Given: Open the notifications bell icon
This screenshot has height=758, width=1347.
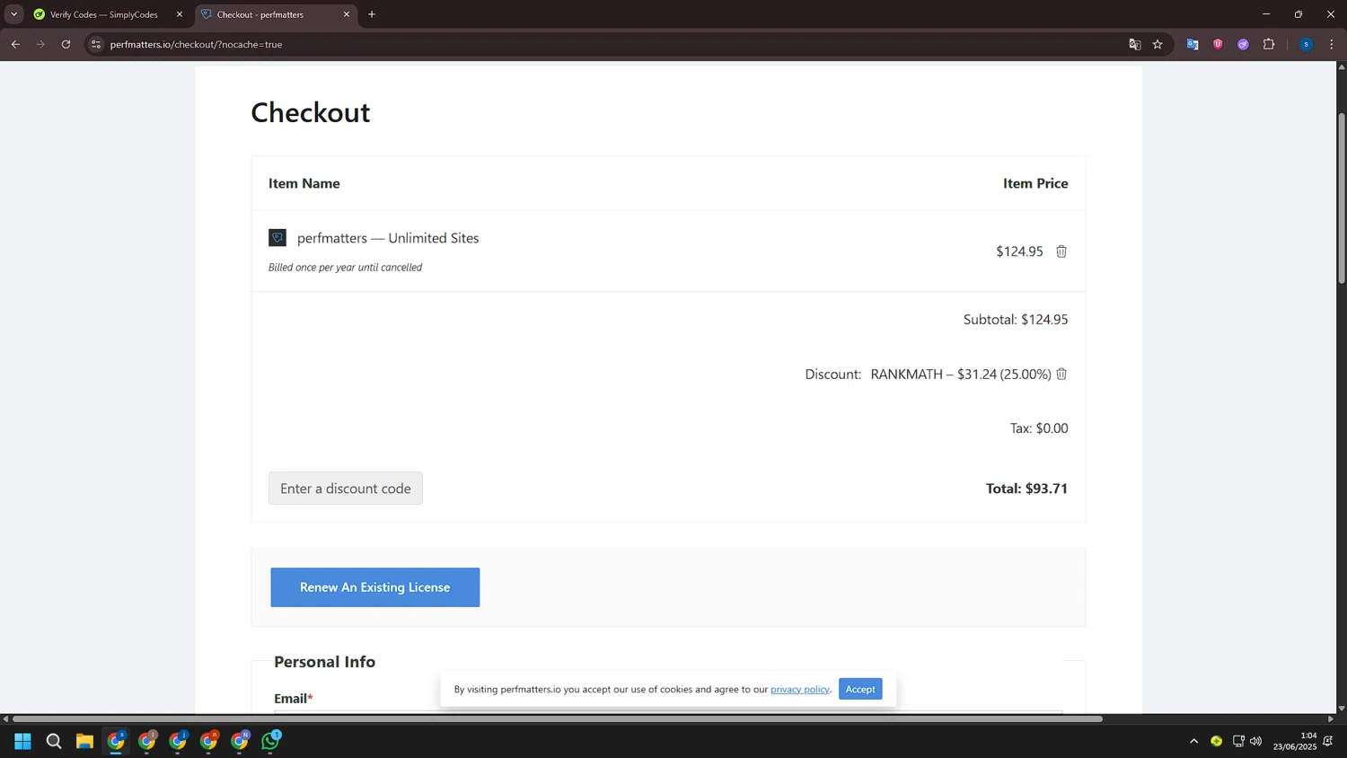Looking at the screenshot, I should [x=1327, y=741].
